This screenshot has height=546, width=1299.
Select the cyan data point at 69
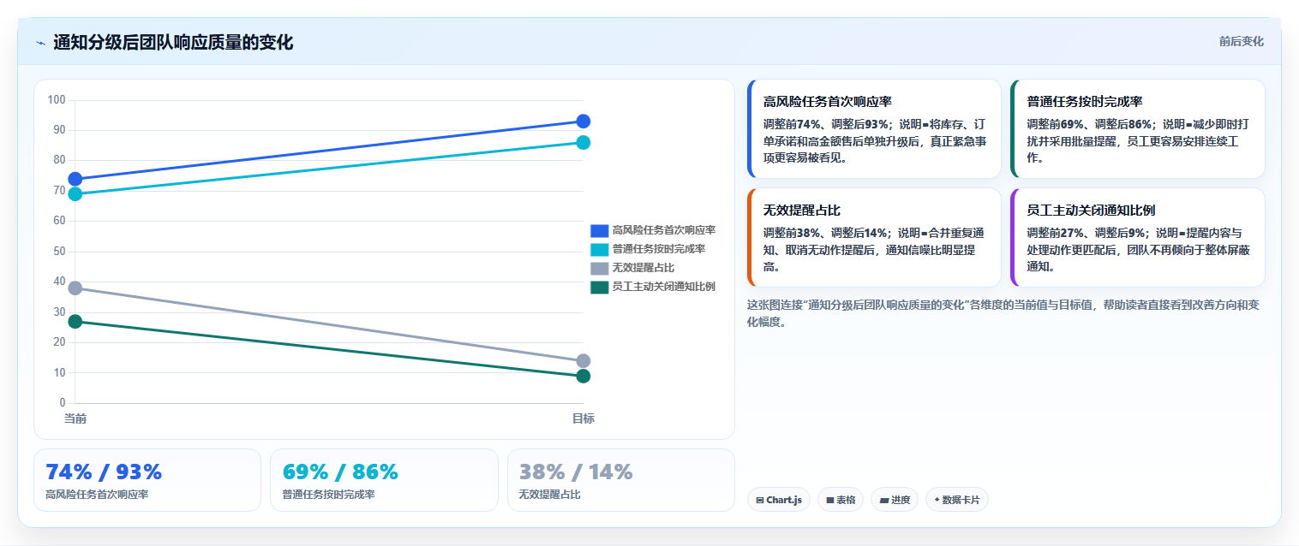pos(75,194)
